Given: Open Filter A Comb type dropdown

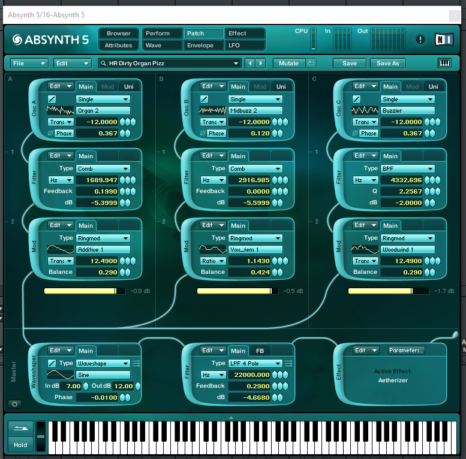Looking at the screenshot, I should point(103,168).
